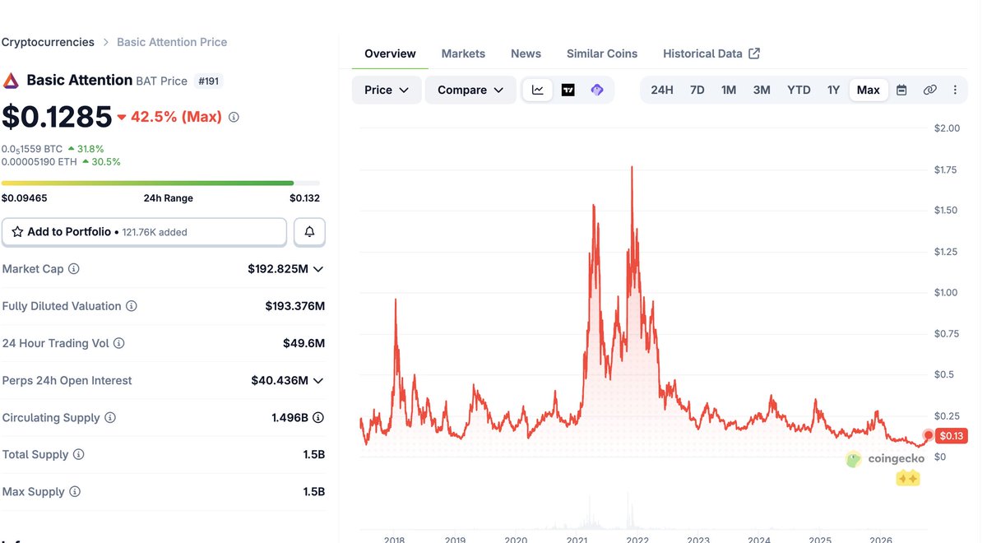Open the Historical Data tab
This screenshot has height=543, width=987.
(711, 53)
